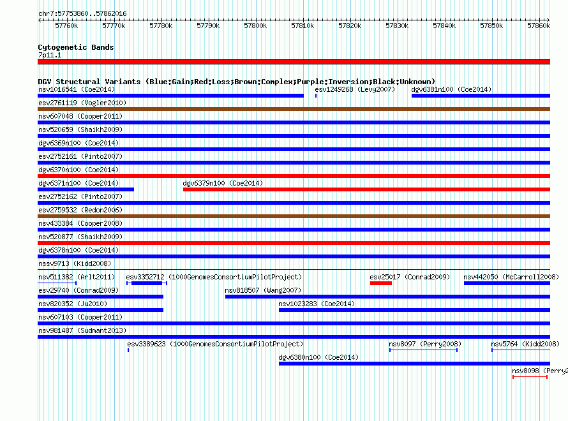The height and width of the screenshot is (421, 568).
Task: Select the nsv511382 (Arlt2011) label
Action: 77,277
